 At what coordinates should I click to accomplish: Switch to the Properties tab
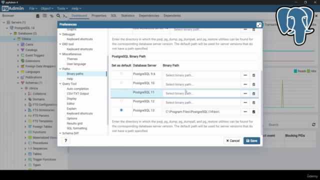[x=99, y=15]
